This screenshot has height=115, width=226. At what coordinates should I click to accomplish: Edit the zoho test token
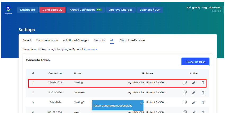[194, 92]
